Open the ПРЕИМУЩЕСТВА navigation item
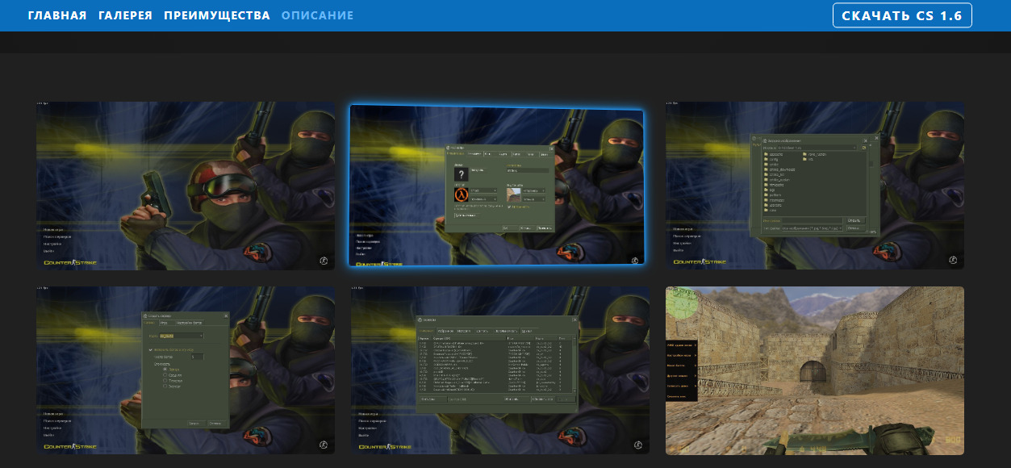 point(217,15)
